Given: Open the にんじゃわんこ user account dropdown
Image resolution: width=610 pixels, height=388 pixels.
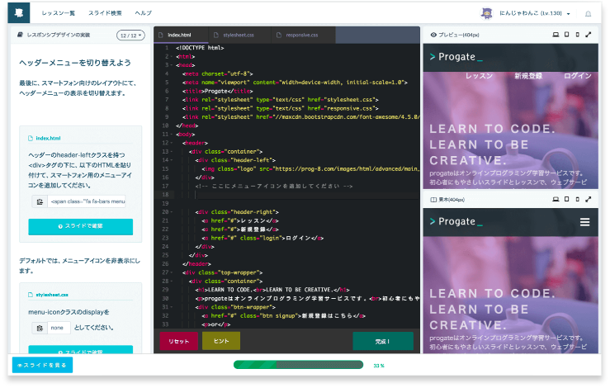Looking at the screenshot, I should 535,13.
